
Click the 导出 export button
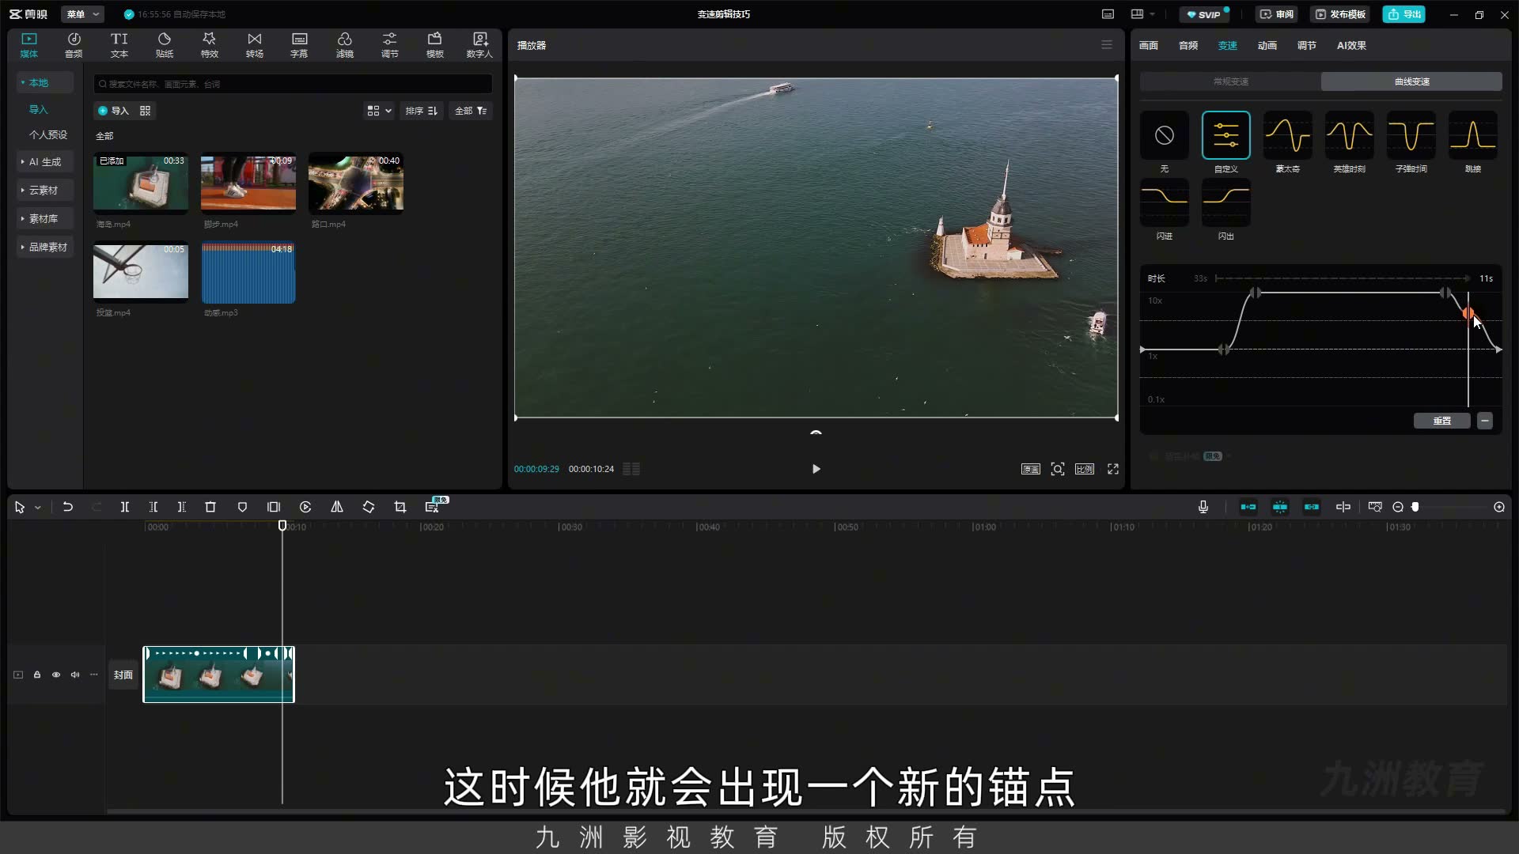point(1404,14)
